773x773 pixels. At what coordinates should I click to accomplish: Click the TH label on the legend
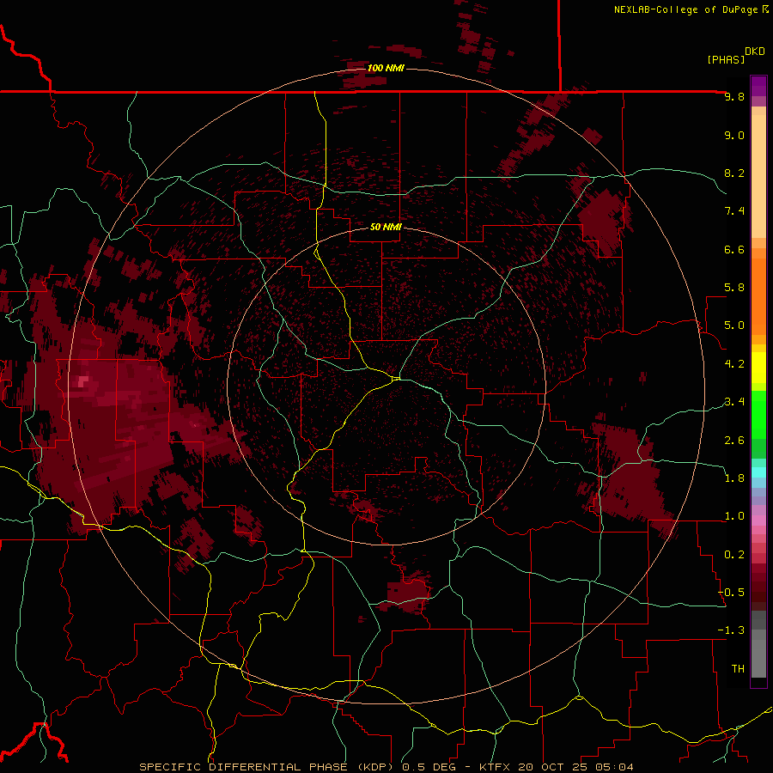(738, 669)
